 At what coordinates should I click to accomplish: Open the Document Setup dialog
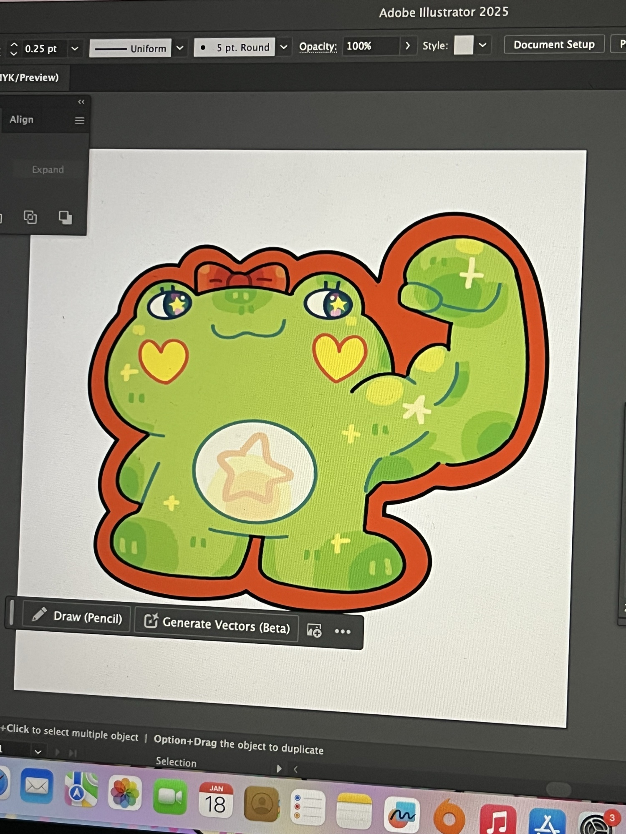click(x=554, y=45)
